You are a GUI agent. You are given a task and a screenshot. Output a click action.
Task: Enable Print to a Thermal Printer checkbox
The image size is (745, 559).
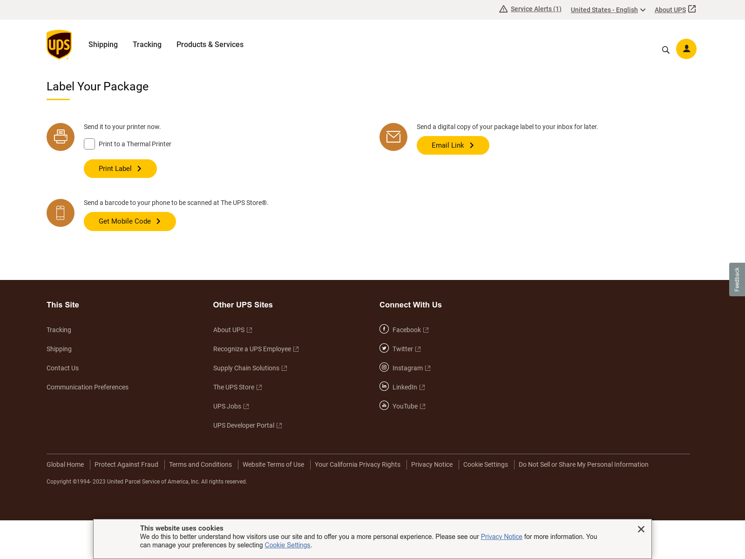[x=89, y=144]
